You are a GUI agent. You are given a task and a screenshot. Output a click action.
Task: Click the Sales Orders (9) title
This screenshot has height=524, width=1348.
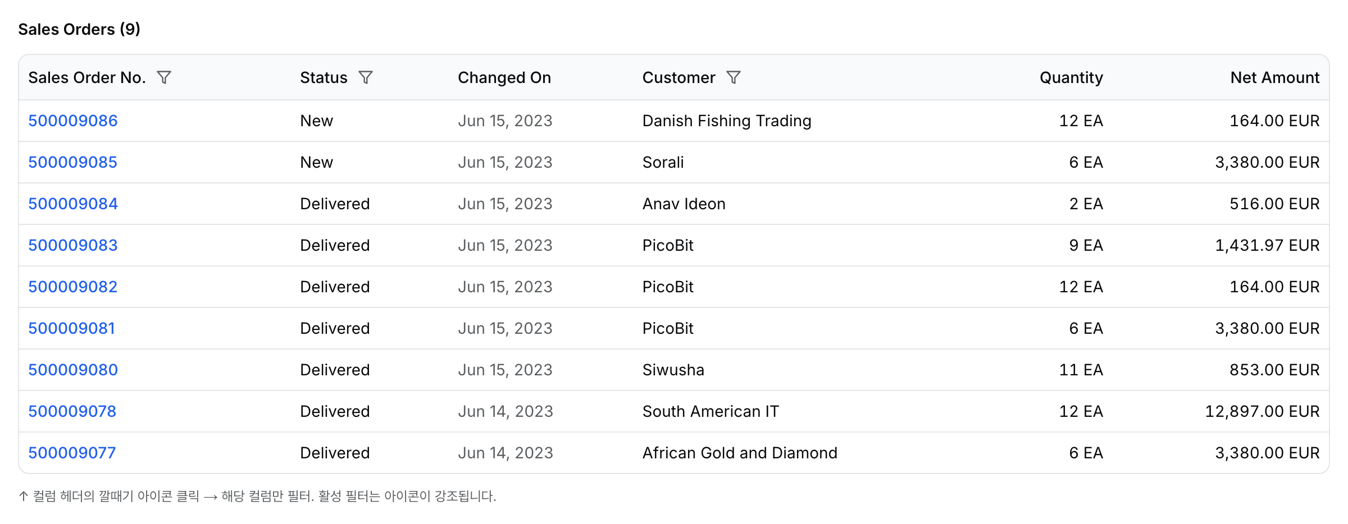[79, 29]
